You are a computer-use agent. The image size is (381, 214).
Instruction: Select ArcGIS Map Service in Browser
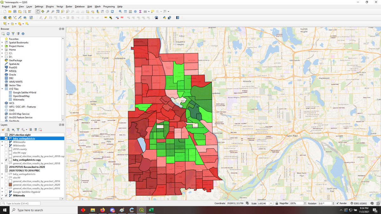tap(19, 114)
